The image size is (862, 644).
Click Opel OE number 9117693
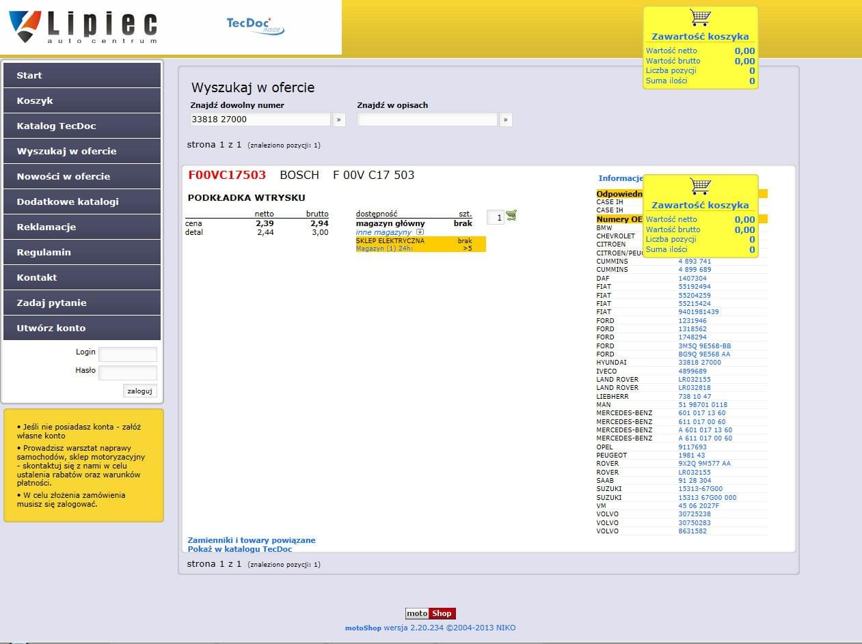click(692, 447)
